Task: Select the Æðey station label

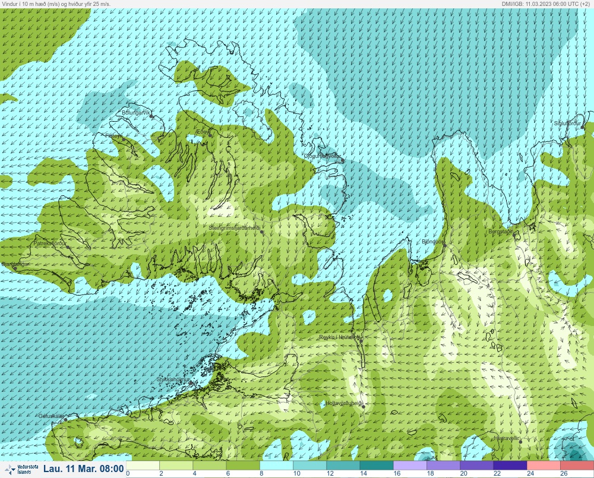Action: [x=203, y=132]
